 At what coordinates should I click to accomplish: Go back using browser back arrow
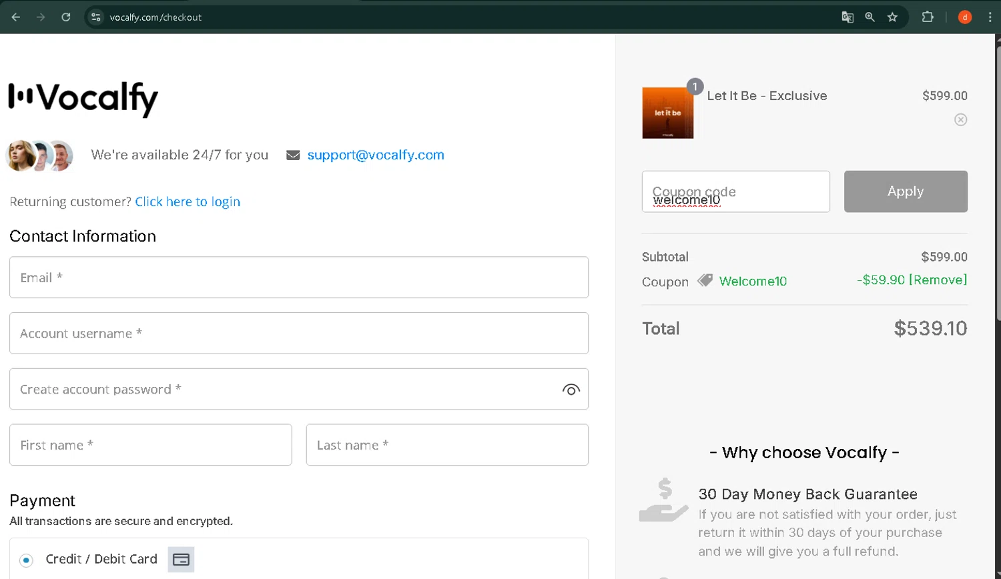pyautogui.click(x=16, y=17)
